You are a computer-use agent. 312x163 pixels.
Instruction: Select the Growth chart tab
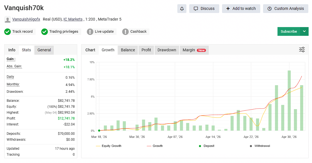pos(108,50)
